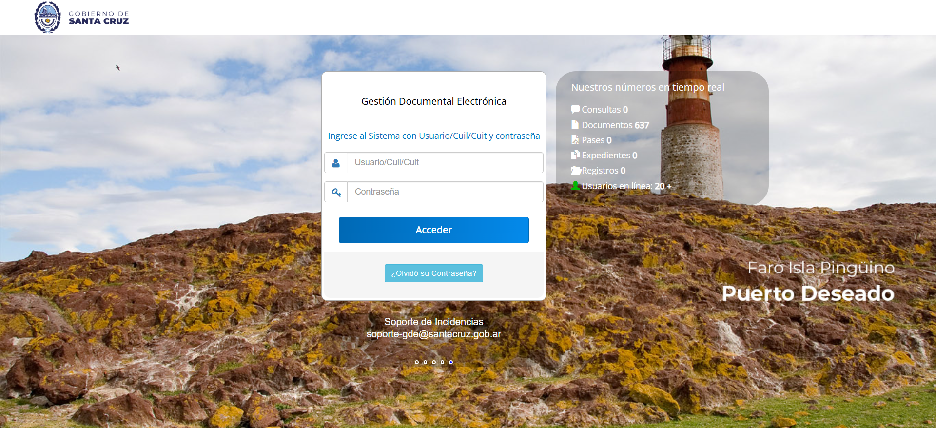Viewport: 936px width, 428px height.
Task: Click the Gestión Documental Electrónica heading
Action: (x=433, y=101)
